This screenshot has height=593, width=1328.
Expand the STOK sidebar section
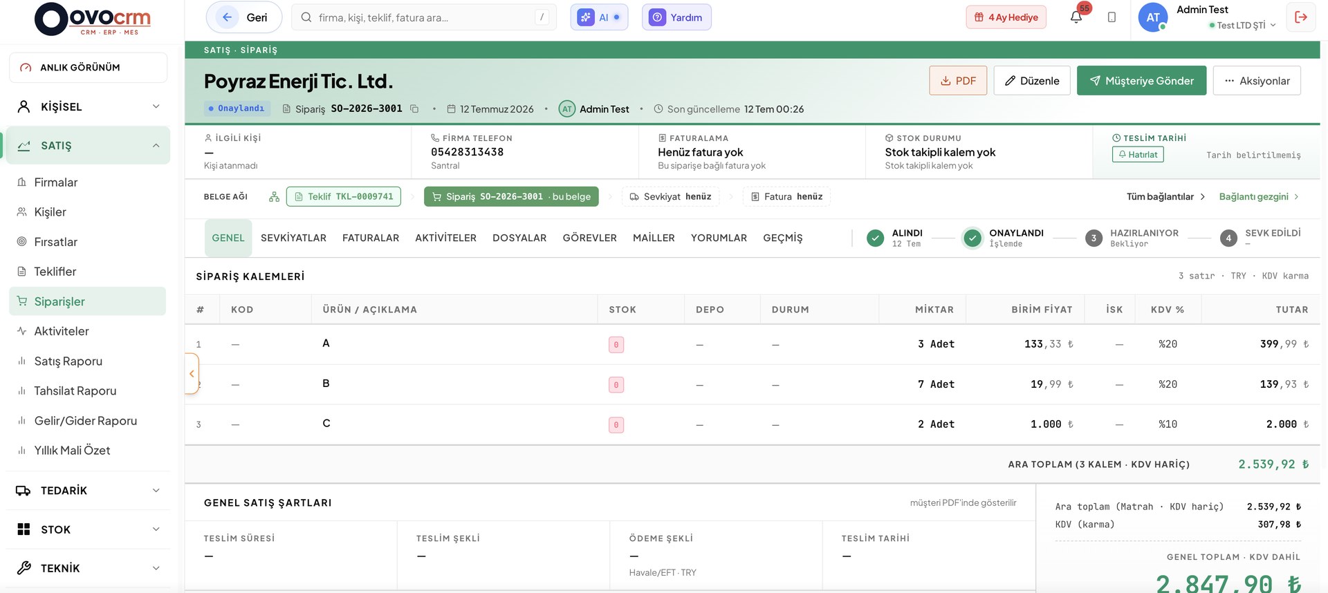88,529
